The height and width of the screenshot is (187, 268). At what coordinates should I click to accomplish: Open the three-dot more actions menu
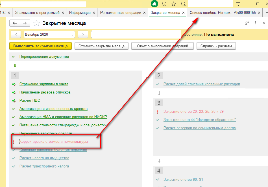tap(256, 23)
